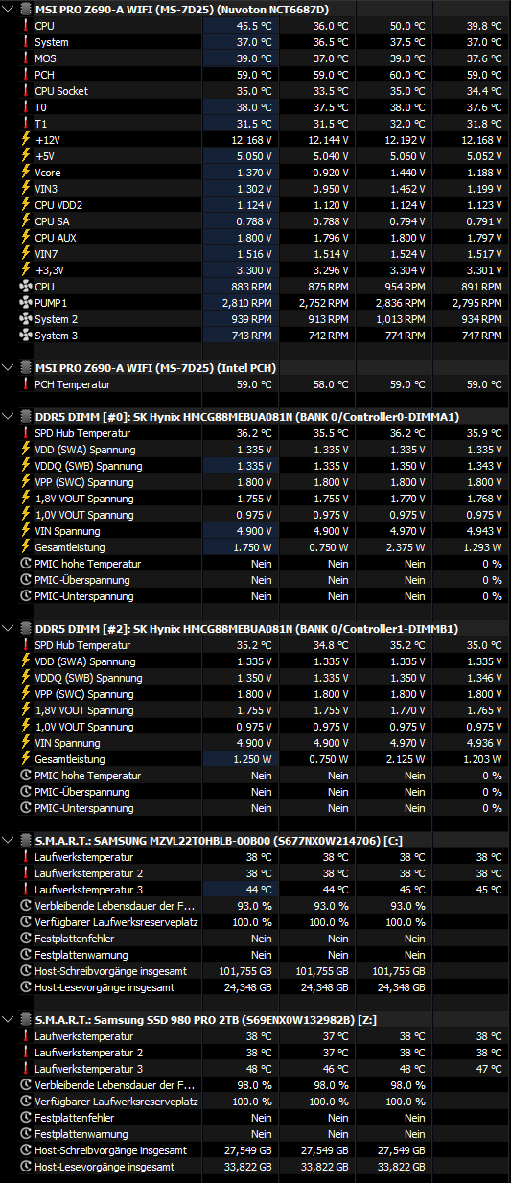
Task: Click the 1.346 V average VDDQ value
Action: click(481, 678)
